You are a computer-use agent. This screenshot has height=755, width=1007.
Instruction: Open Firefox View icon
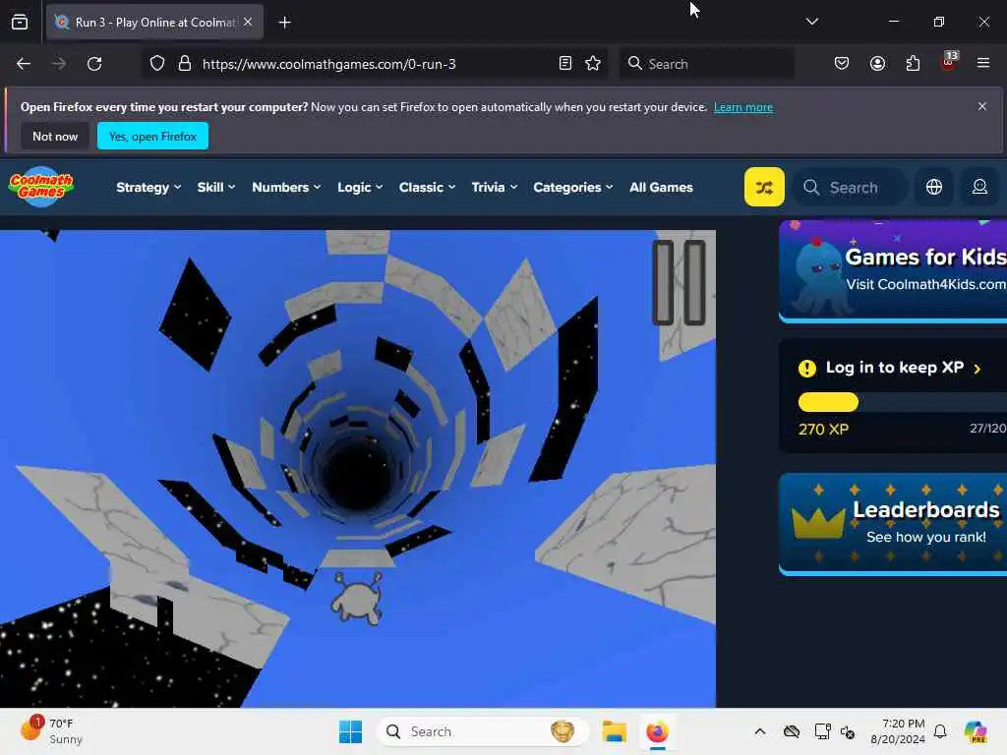click(20, 23)
